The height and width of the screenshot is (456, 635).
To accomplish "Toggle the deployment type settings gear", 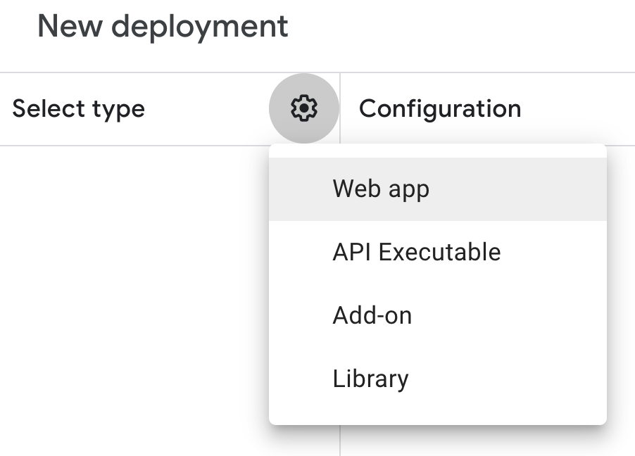I will point(303,108).
